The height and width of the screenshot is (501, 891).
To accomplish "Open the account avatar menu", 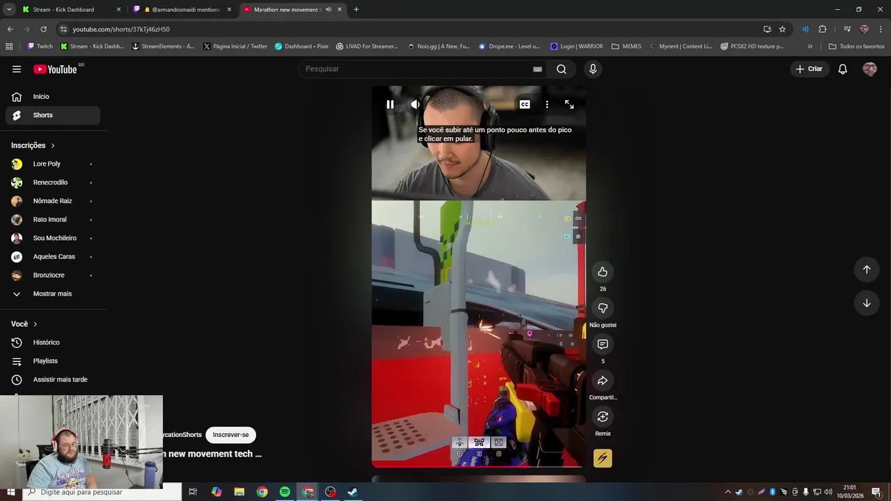I will click(869, 69).
